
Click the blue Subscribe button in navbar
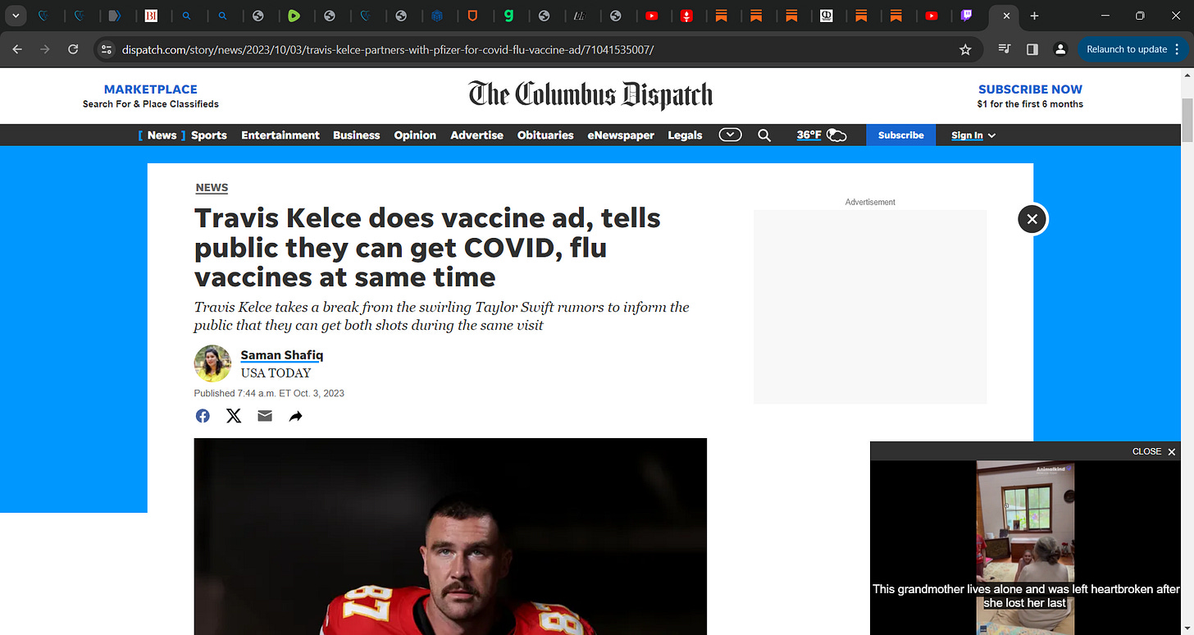point(900,135)
